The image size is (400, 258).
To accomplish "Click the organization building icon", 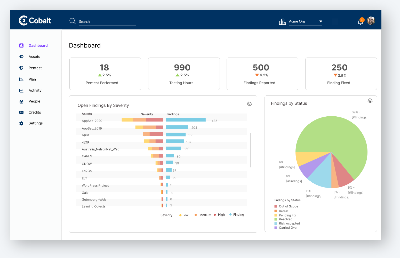I will coord(282,22).
